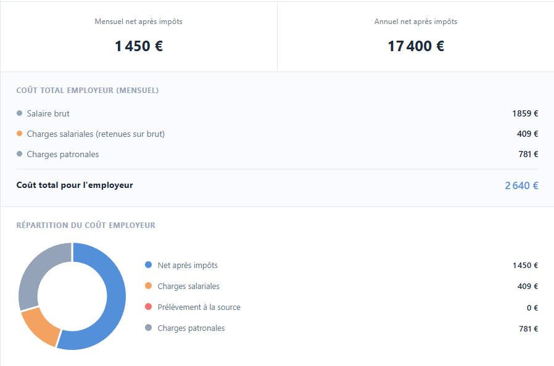Viewport: 554px width, 366px height.
Task: Click the gray dot beside Charges patronales above the total row
Action: pyautogui.click(x=20, y=154)
